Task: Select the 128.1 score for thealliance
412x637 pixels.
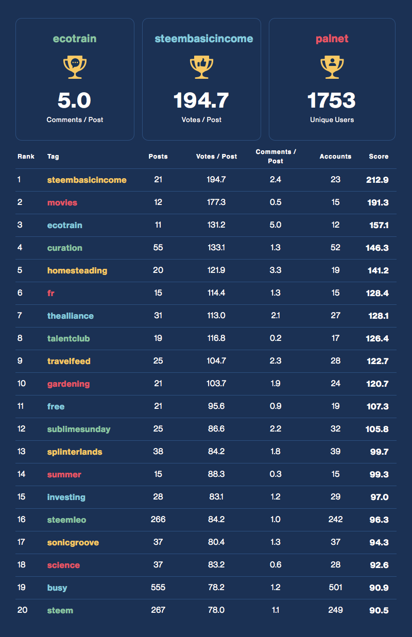Action: 379,316
